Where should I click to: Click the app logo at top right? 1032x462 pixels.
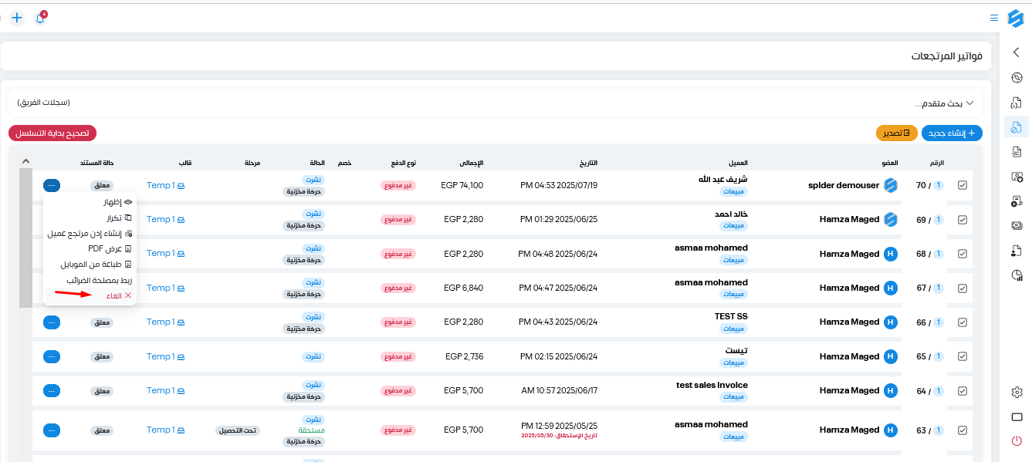pos(1016,17)
